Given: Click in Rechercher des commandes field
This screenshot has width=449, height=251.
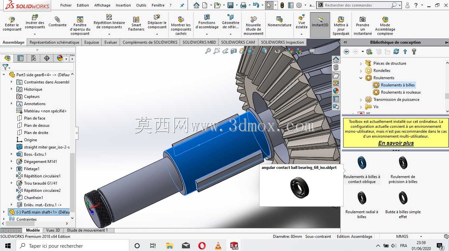Looking at the screenshot, I should (x=357, y=5).
